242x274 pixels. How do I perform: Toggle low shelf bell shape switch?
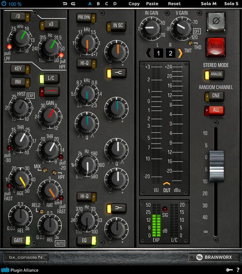click(117, 208)
